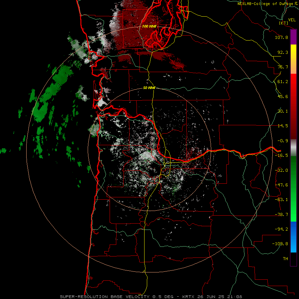The height and width of the screenshot is (299, 299).
Task: Select the -16.5 velocity scale value
Action: pos(281,155)
